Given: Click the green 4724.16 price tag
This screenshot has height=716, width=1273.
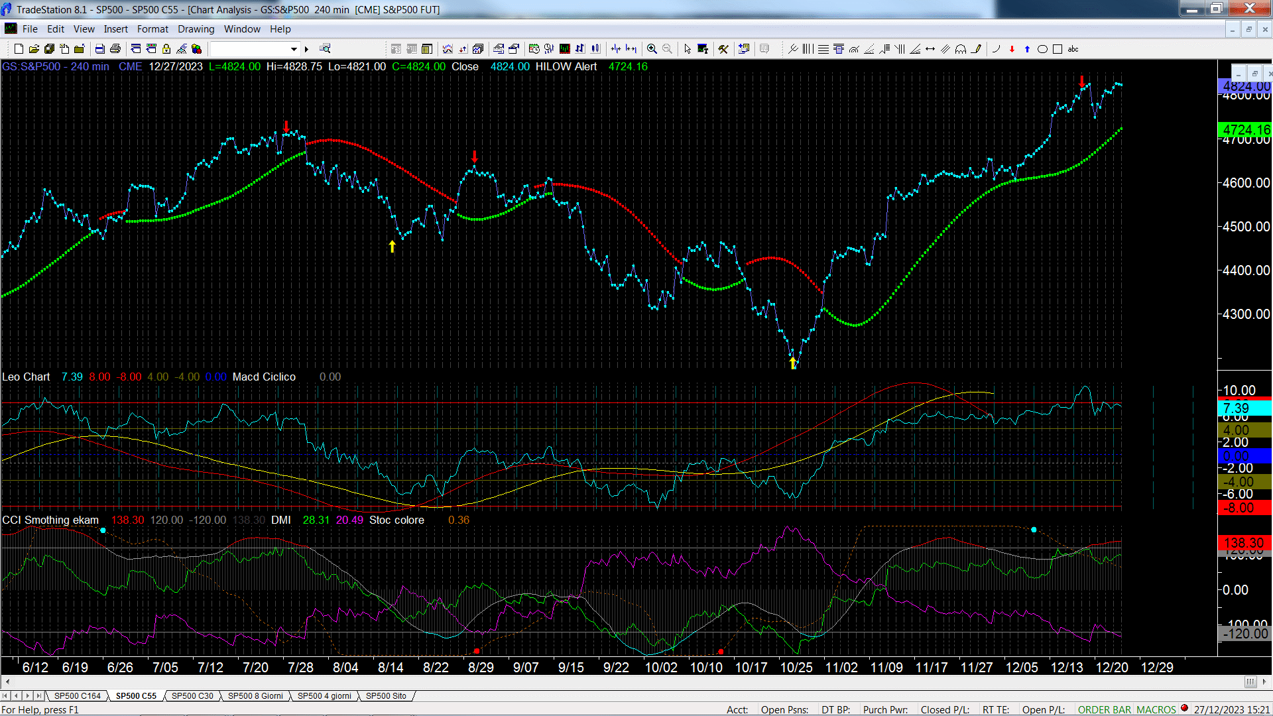Looking at the screenshot, I should (x=1245, y=130).
